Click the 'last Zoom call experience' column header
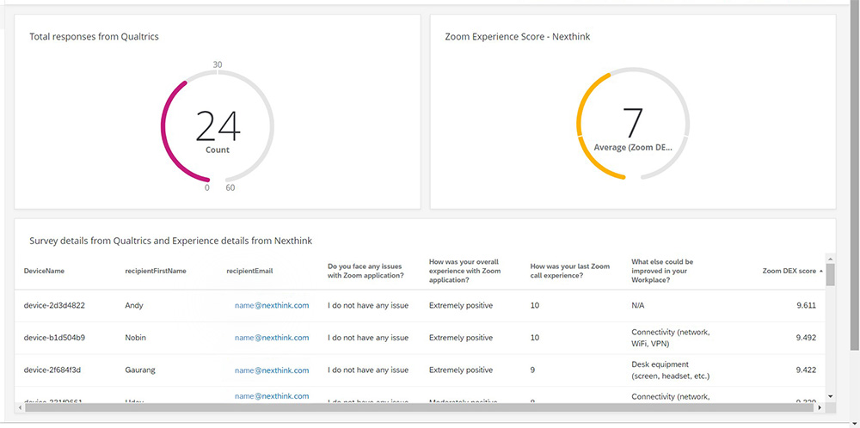This screenshot has height=428, width=860. [570, 271]
